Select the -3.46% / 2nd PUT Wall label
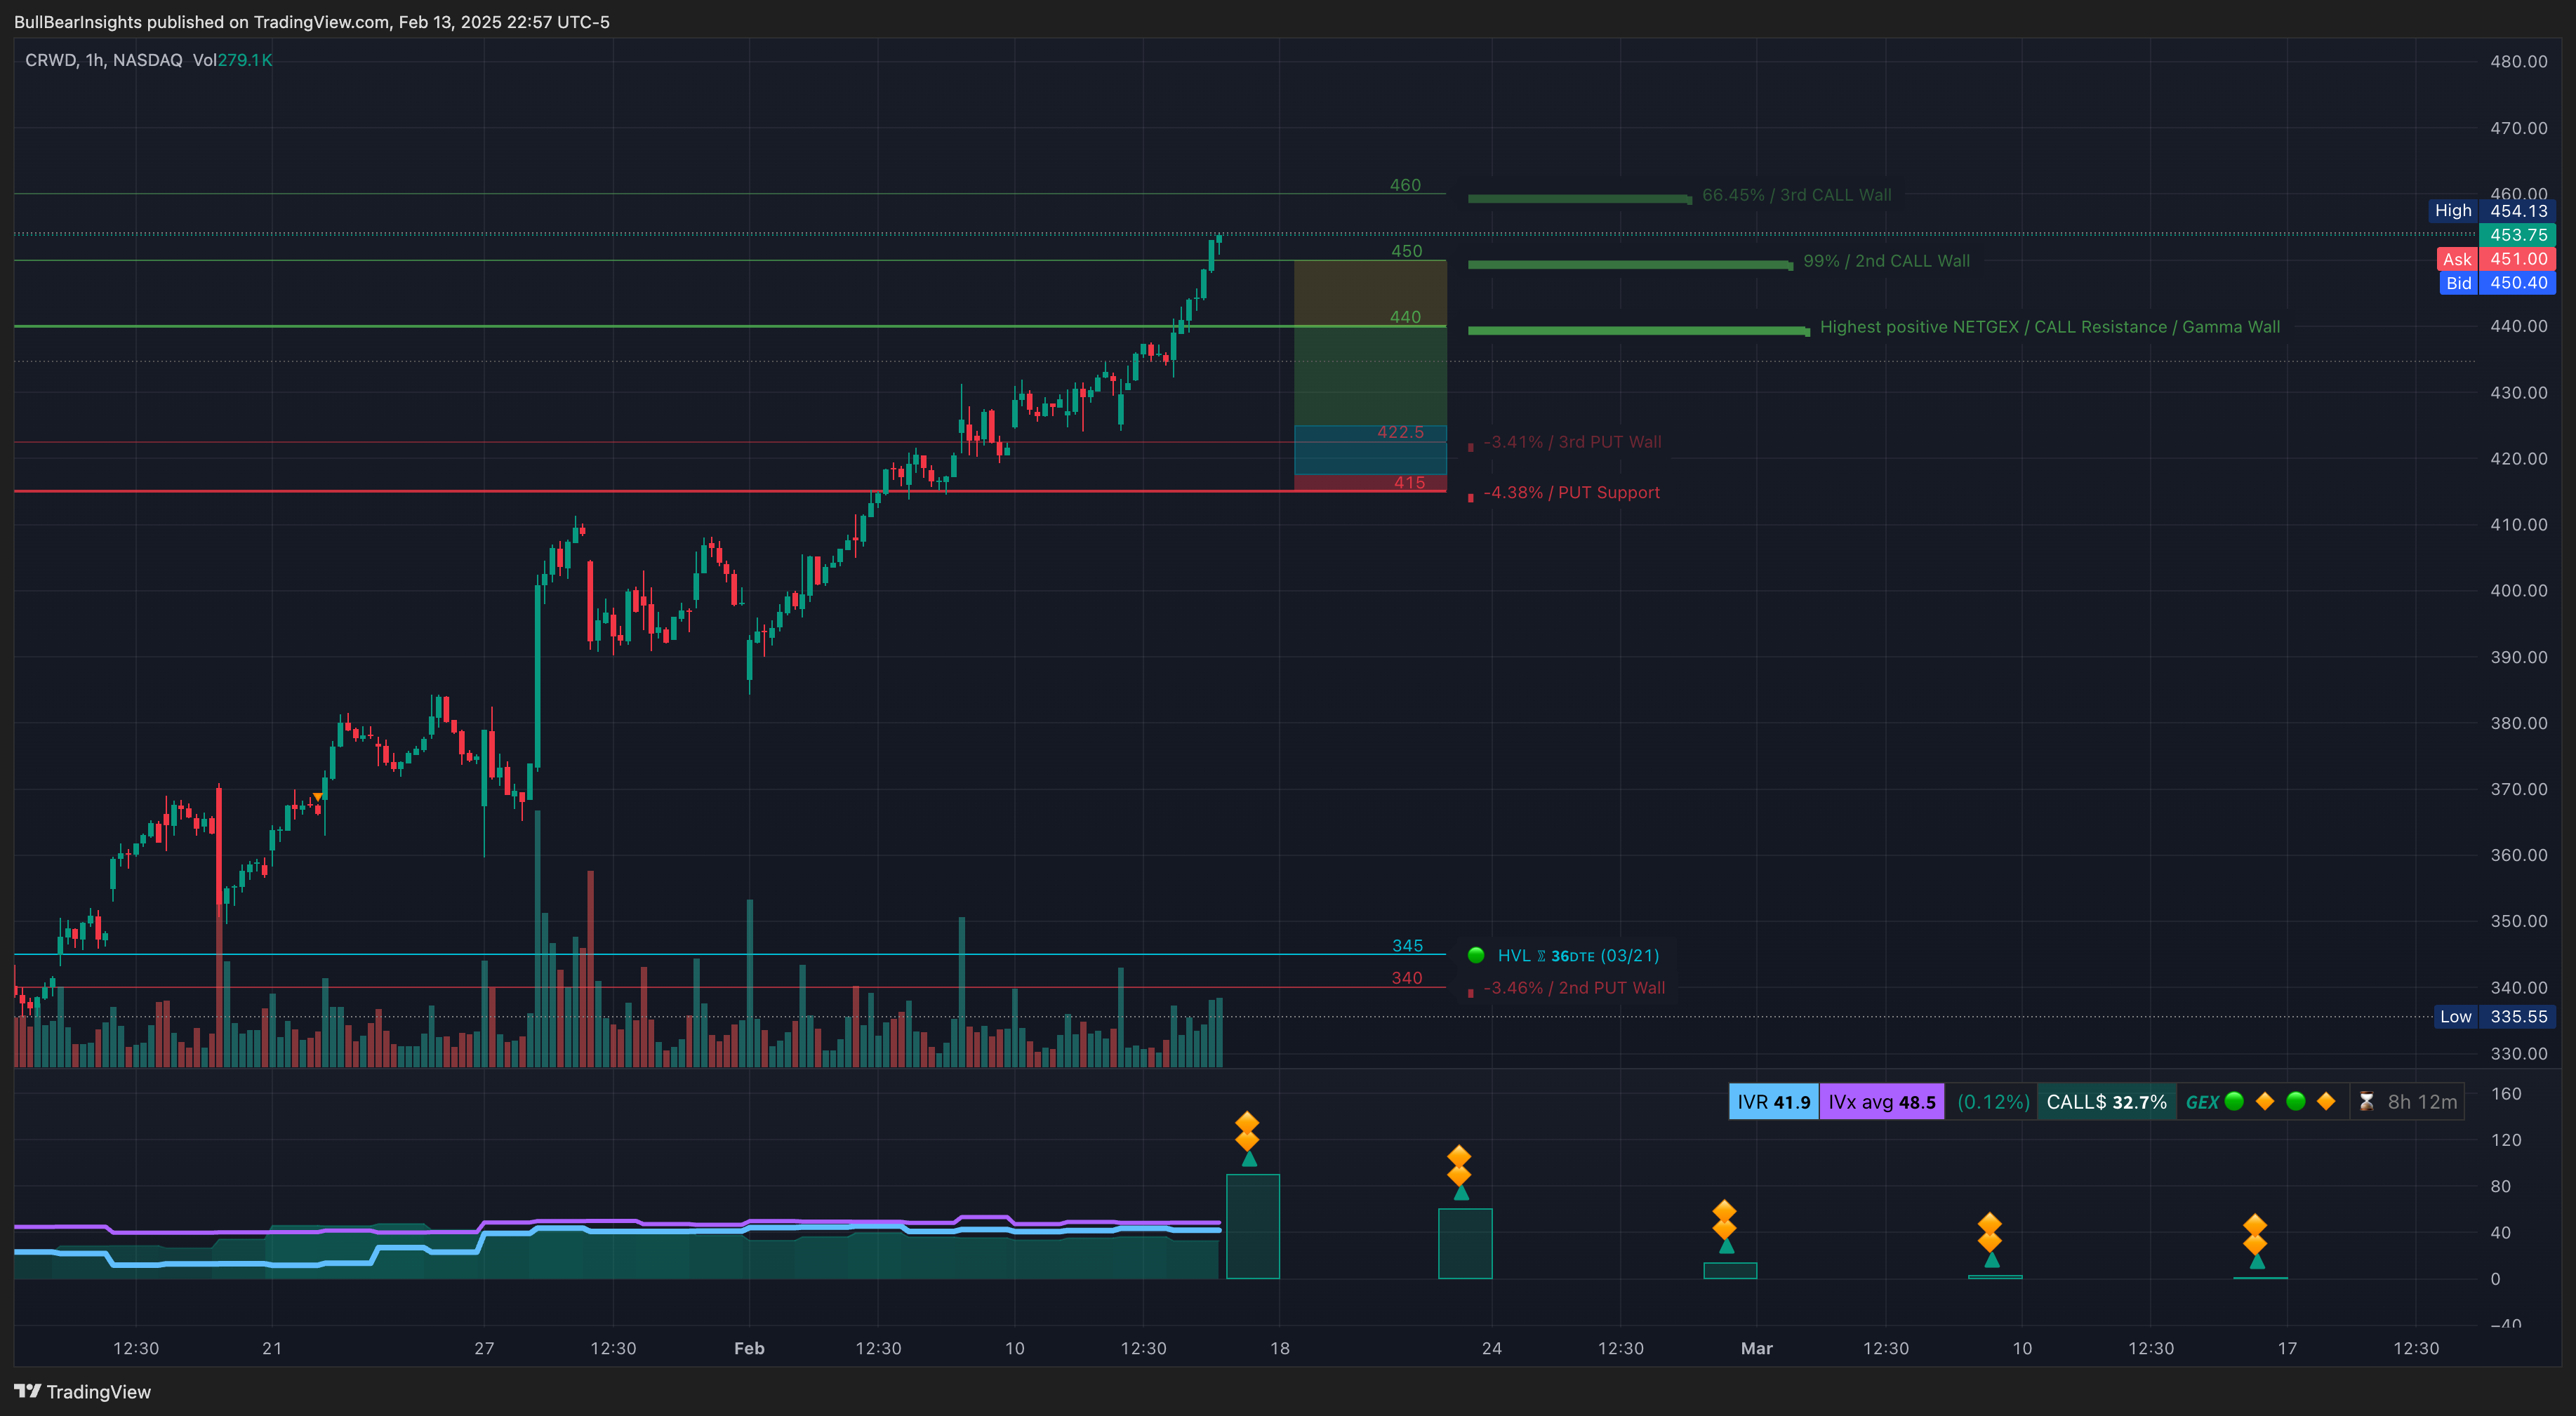 point(1574,988)
